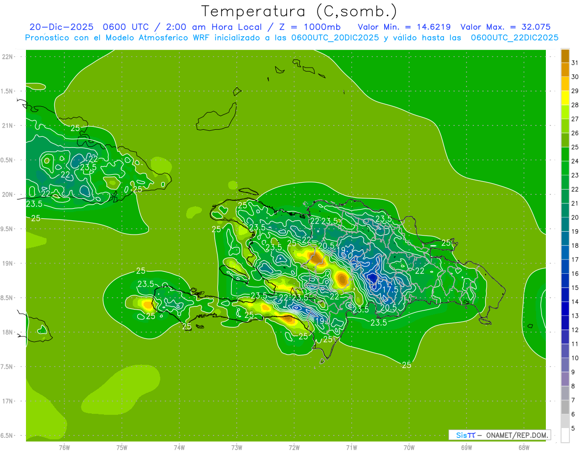Click the '17N' latitude axis label
Screen dimensions: 588x454
(8, 401)
